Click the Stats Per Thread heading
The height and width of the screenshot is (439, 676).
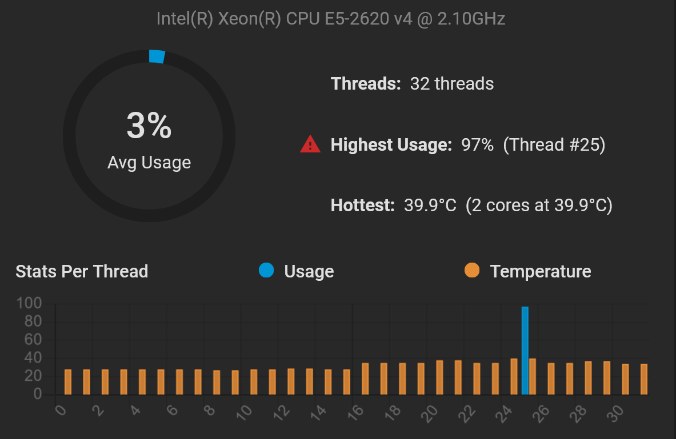82,271
